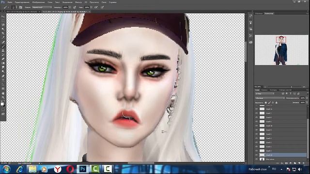Screen dimensions: 310x174
Task: Click RU language indicator
Action: pos(274,169)
